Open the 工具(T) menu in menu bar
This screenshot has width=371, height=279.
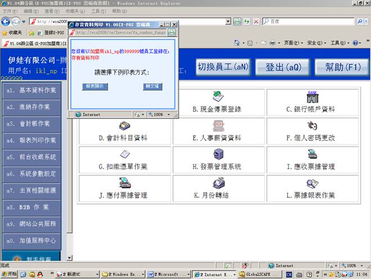[98, 11]
